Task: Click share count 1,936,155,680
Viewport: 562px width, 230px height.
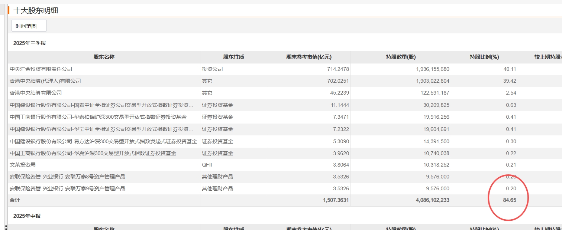Action: click(432, 69)
